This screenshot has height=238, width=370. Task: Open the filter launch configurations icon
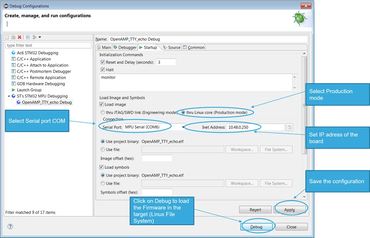[x=34, y=37]
